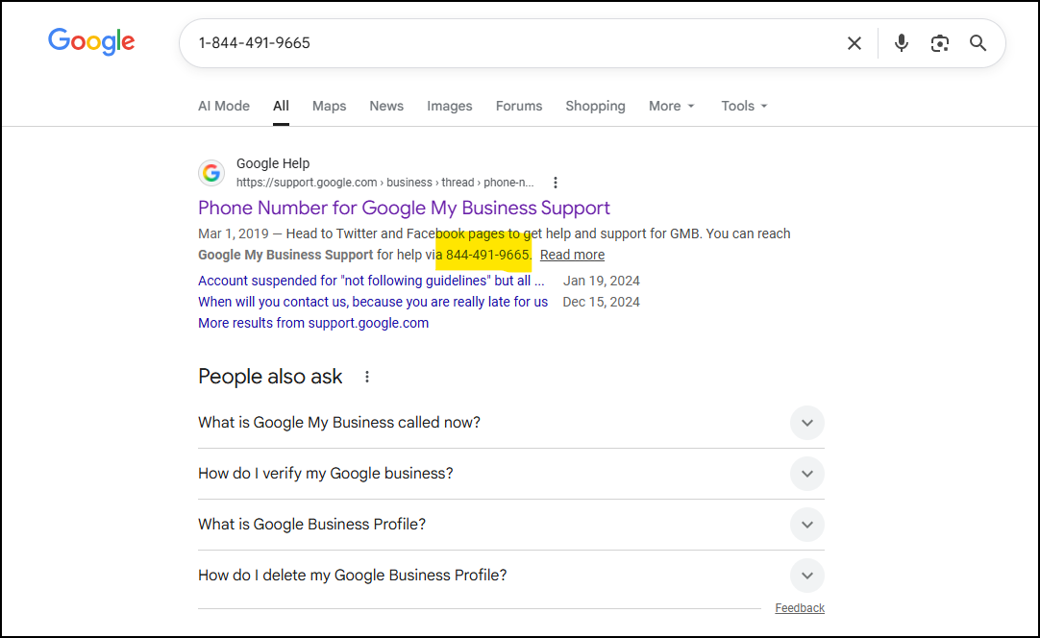
Task: Click the Read more link
Action: [x=572, y=255]
